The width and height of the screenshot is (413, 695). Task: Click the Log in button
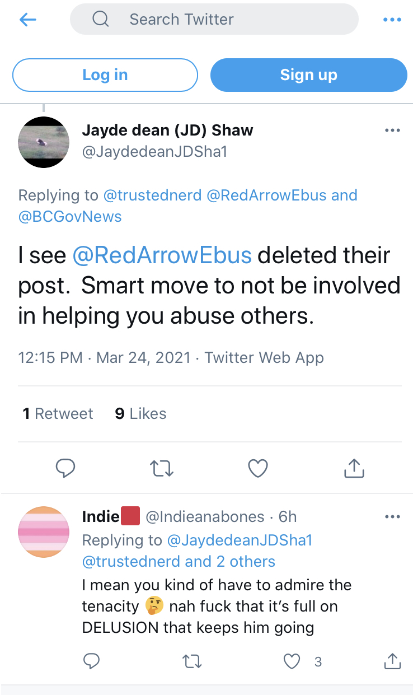(x=105, y=75)
